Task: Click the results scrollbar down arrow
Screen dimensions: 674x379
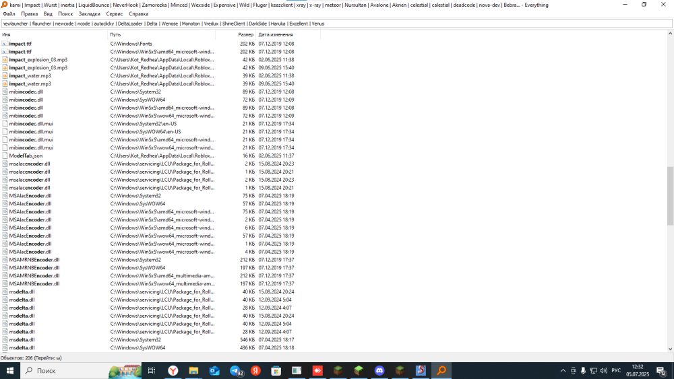Action: (670, 349)
